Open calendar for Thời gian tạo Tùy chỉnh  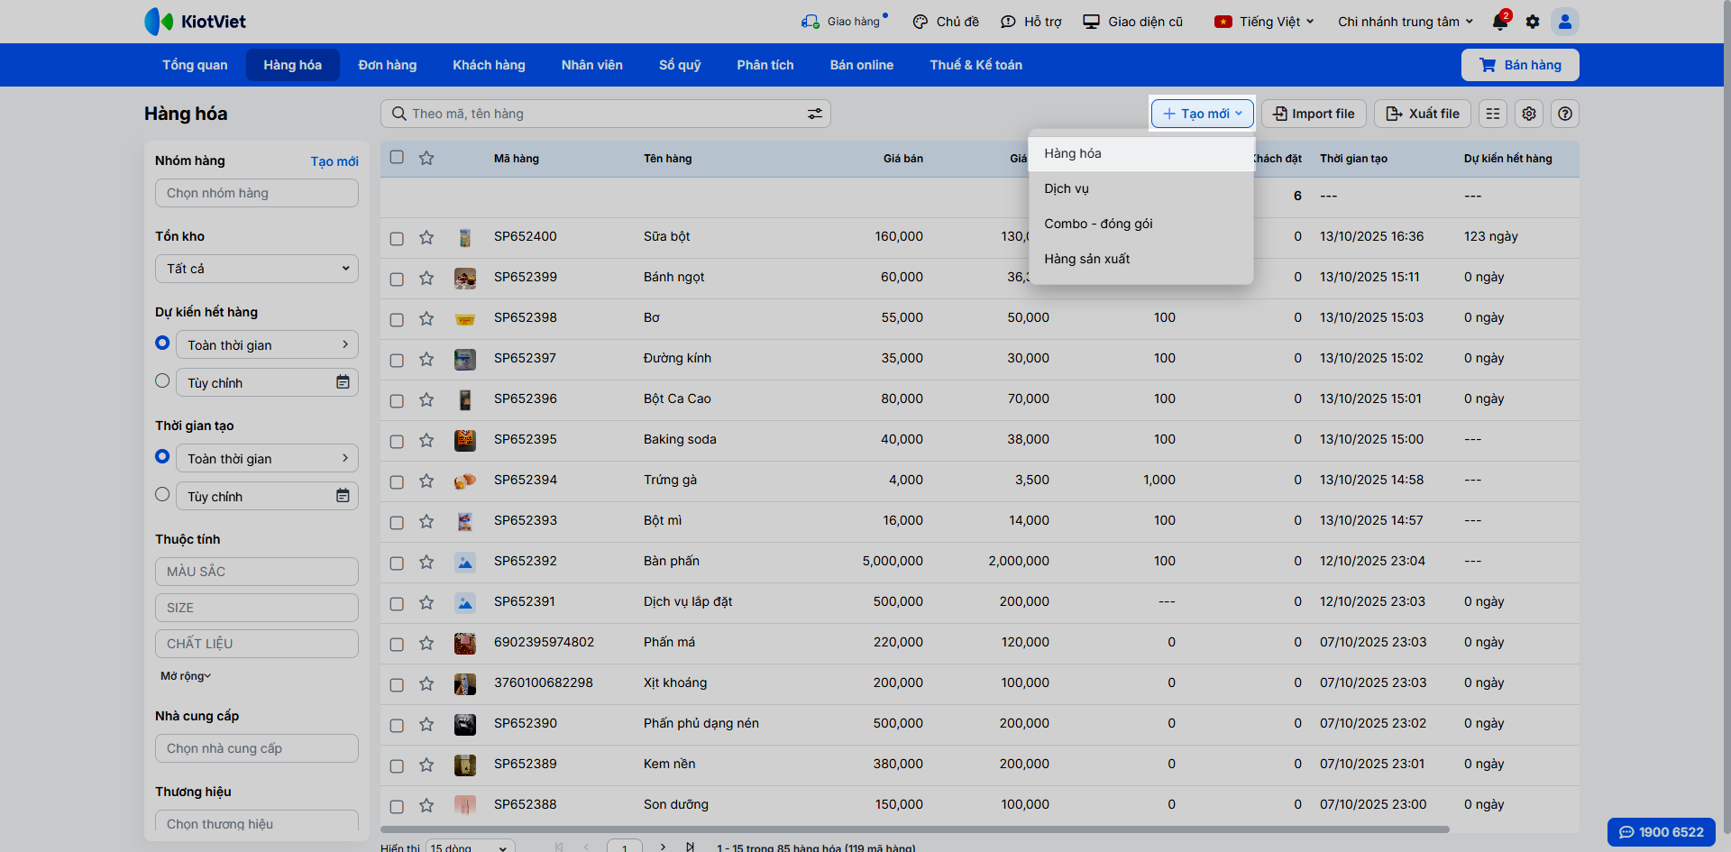343,496
